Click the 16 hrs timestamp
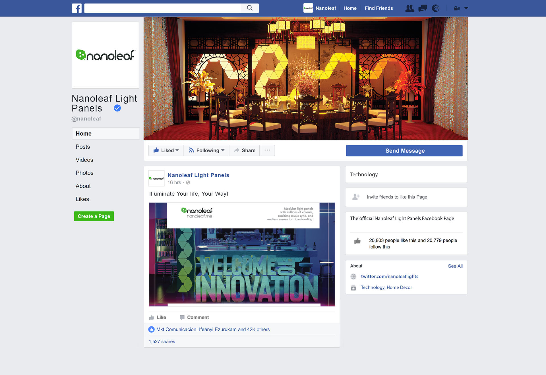 (x=174, y=183)
